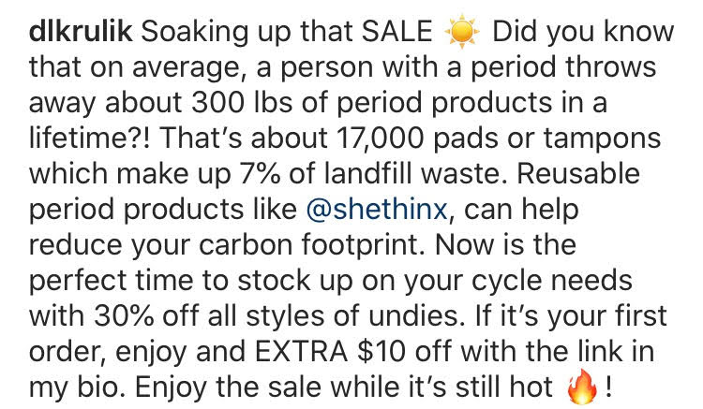Click the word SALE in the first line
This screenshot has width=703, height=409.
point(397,32)
